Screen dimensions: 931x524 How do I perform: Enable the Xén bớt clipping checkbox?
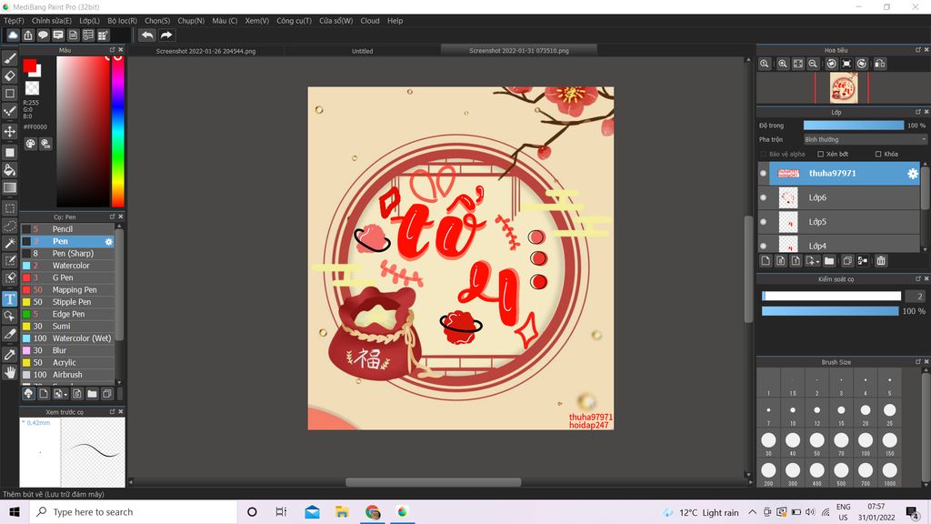point(821,154)
